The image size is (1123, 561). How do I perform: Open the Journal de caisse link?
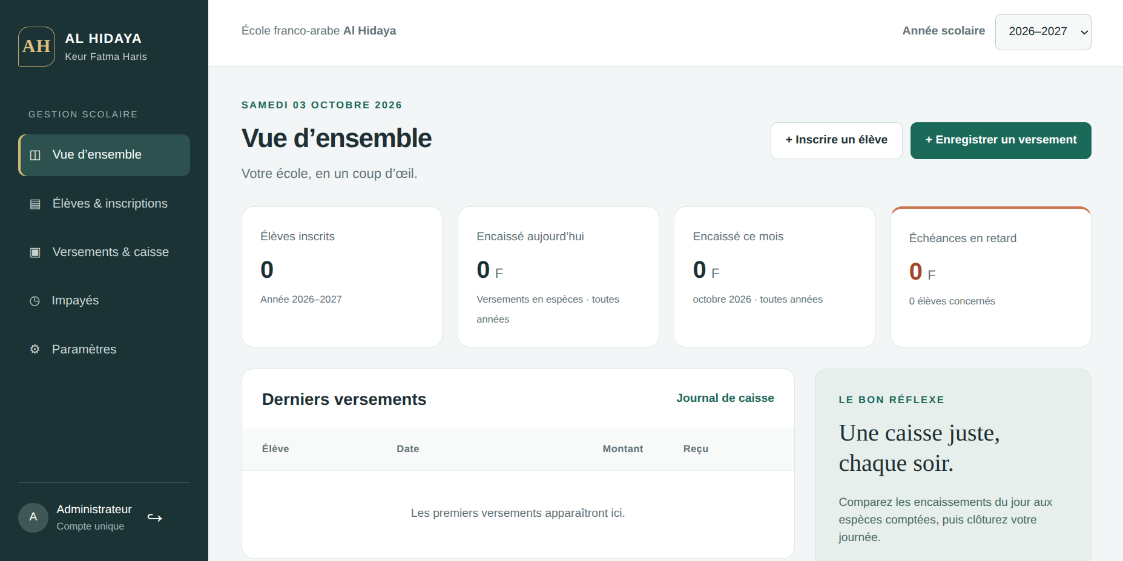click(725, 398)
